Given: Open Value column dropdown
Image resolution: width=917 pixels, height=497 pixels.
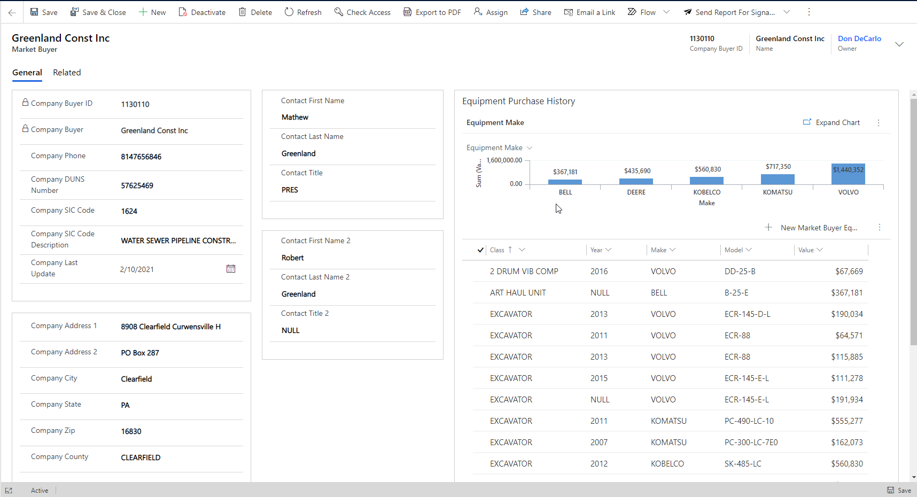Looking at the screenshot, I should [820, 250].
